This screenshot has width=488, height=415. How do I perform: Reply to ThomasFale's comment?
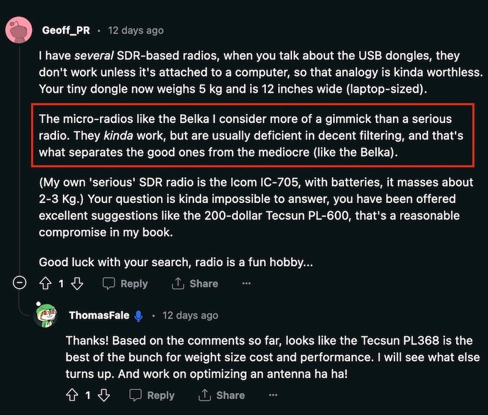[152, 395]
